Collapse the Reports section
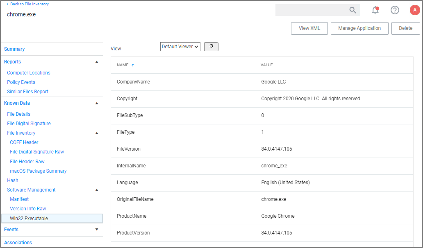423x248 pixels. pyautogui.click(x=97, y=61)
